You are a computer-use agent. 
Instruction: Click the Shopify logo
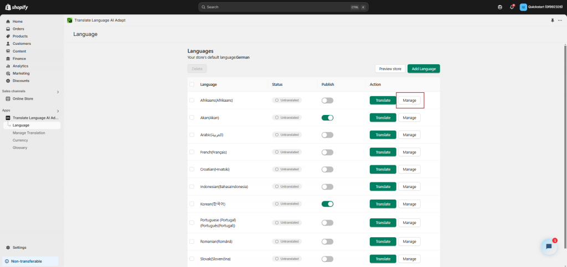(x=16, y=7)
